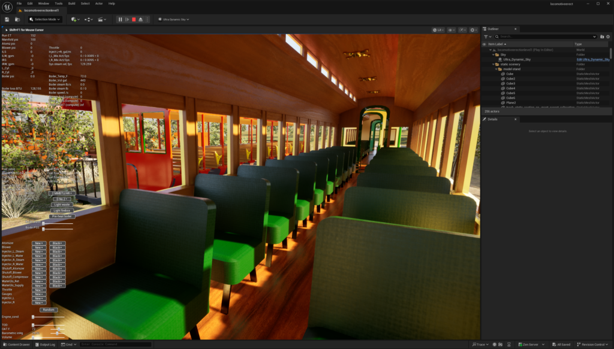The image size is (614, 349).
Task: Click the Engine_cond slider
Action: pyautogui.click(x=33, y=317)
